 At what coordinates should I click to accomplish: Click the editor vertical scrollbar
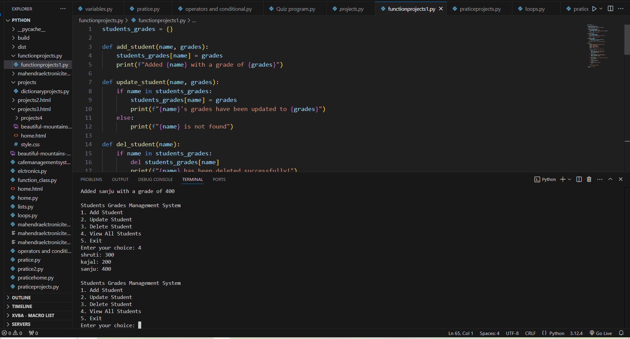click(627, 40)
